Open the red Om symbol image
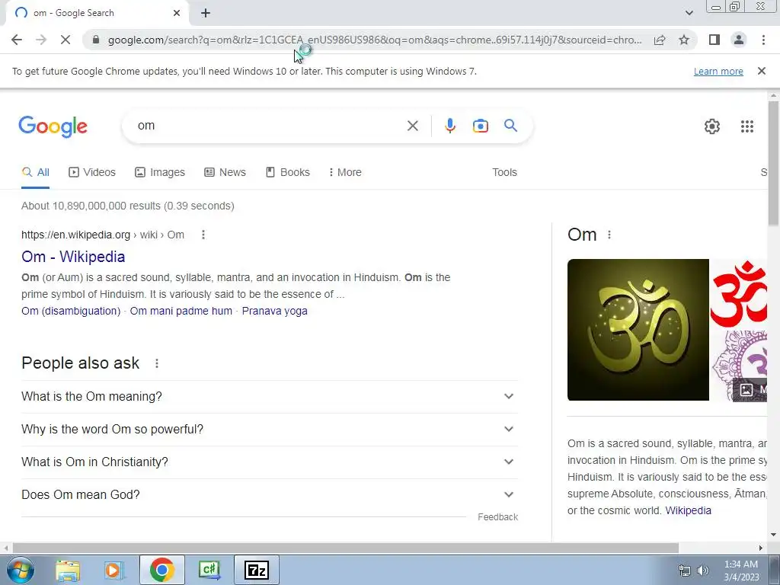780x585 pixels. (x=739, y=293)
